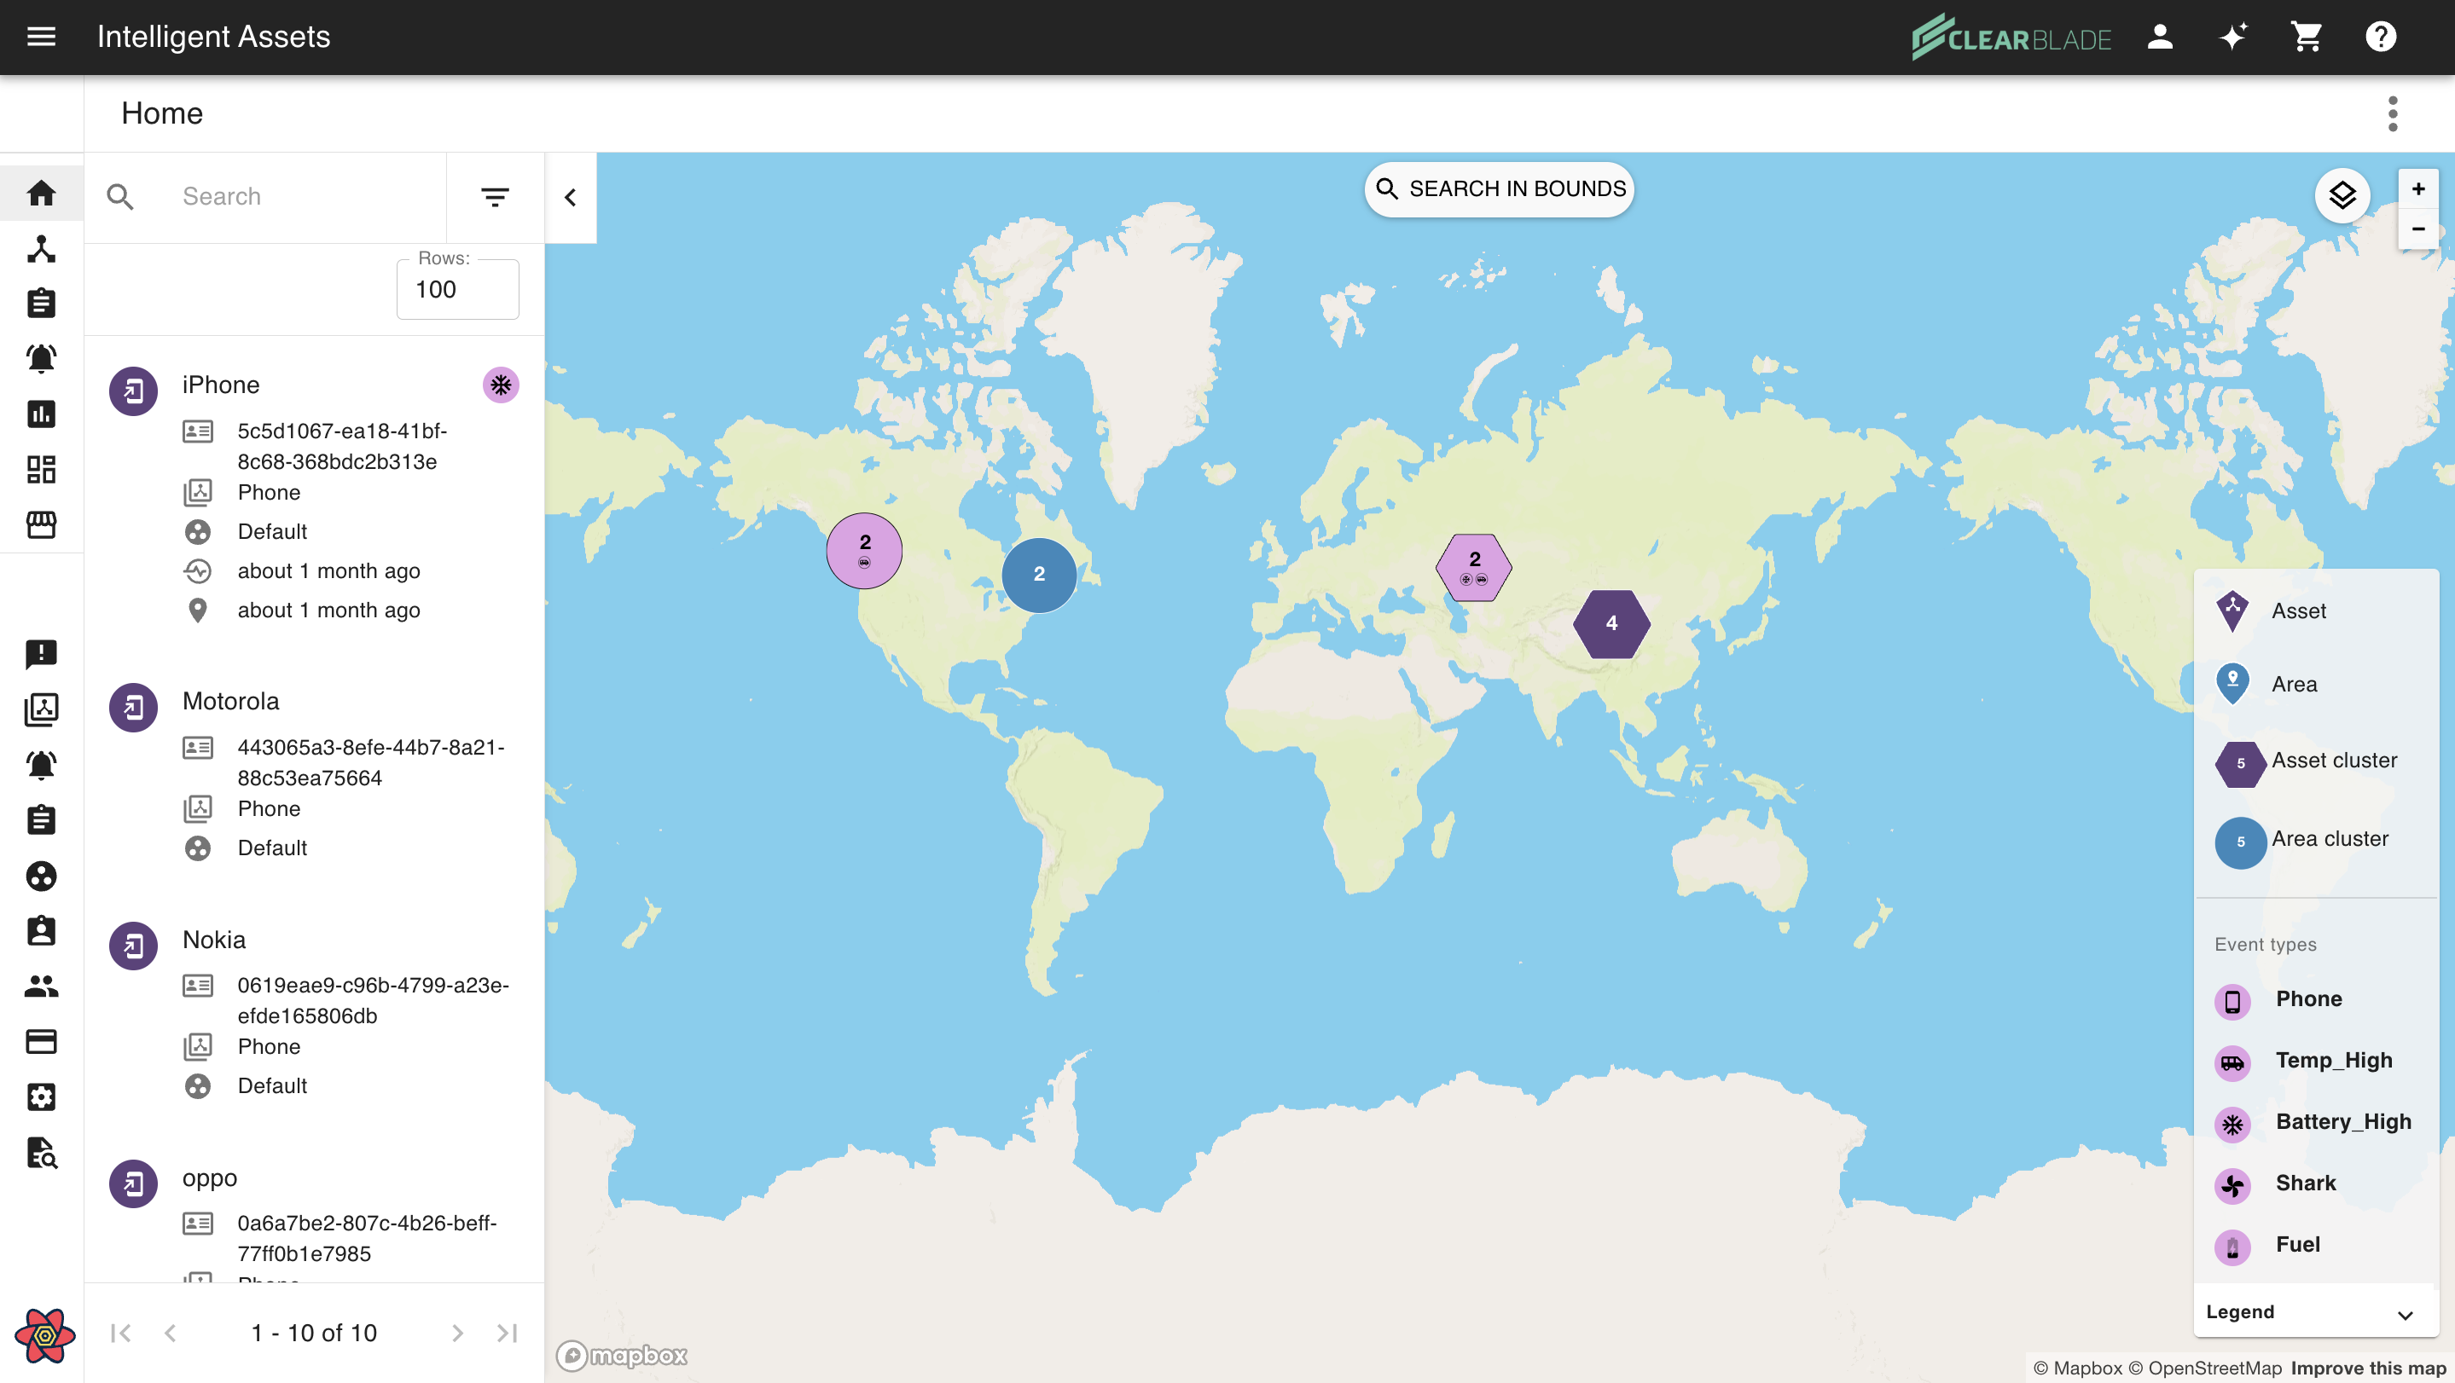
Task: Open the filter options dropdown
Action: click(495, 197)
